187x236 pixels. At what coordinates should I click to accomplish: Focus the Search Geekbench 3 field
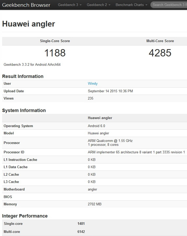[x=169, y=5]
